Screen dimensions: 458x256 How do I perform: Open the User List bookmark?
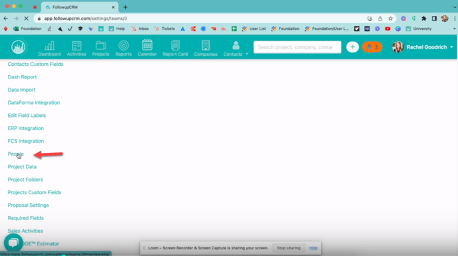point(254,29)
